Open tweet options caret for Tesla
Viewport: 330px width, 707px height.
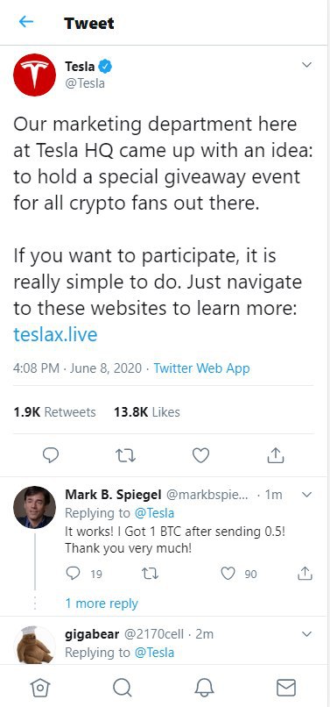point(306,65)
